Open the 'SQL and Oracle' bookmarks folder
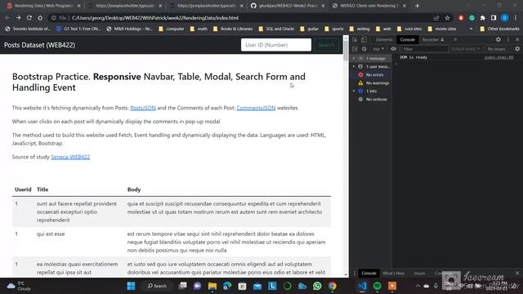This screenshot has height=294, width=523. coord(276,29)
